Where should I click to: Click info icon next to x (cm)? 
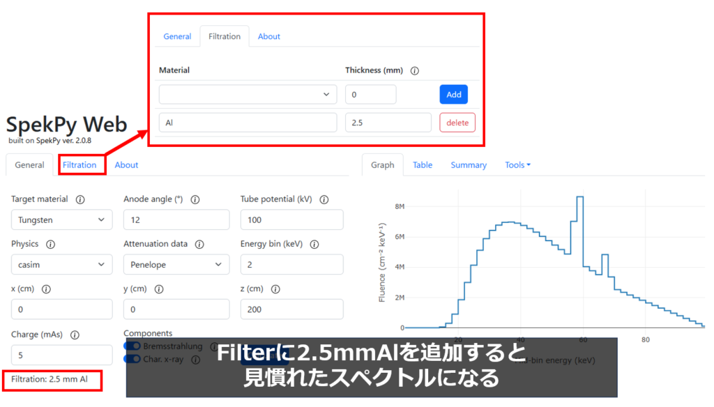pos(46,289)
